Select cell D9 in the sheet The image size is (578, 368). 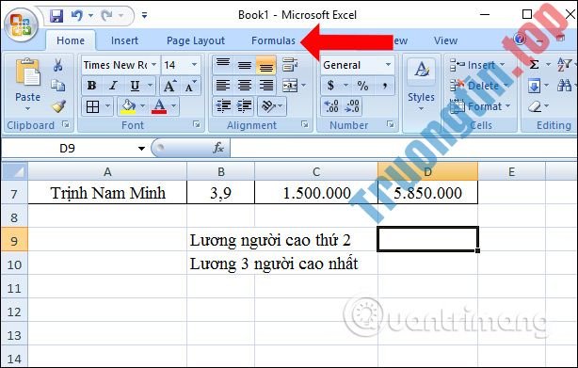coord(427,239)
